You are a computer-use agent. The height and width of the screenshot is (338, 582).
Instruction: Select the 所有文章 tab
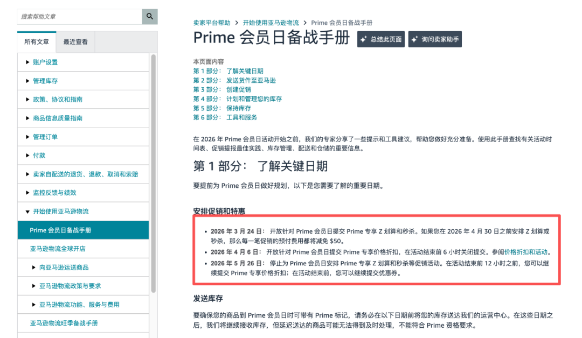(x=36, y=41)
